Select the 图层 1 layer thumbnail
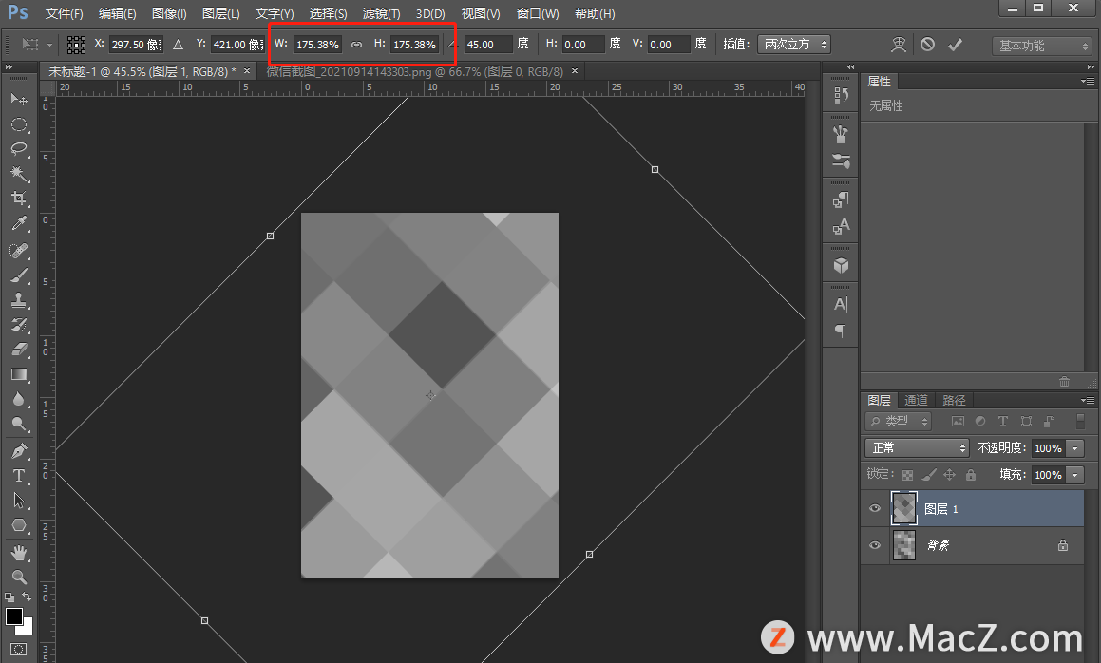This screenshot has width=1101, height=663. (x=903, y=508)
